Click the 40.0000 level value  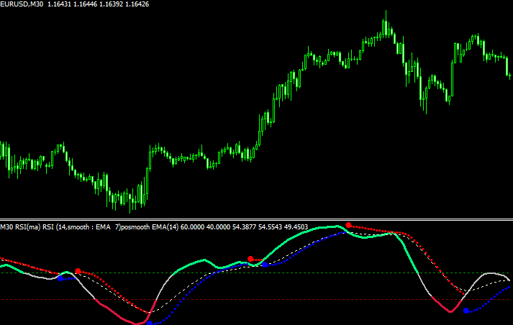point(218,227)
